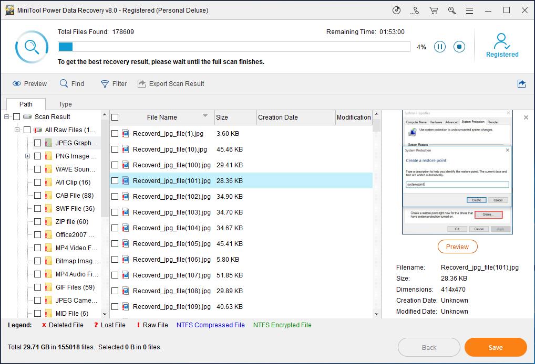535x364 pixels.
Task: Check the Recoverd_jpg_file(1).jpg checkbox
Action: click(x=115, y=133)
